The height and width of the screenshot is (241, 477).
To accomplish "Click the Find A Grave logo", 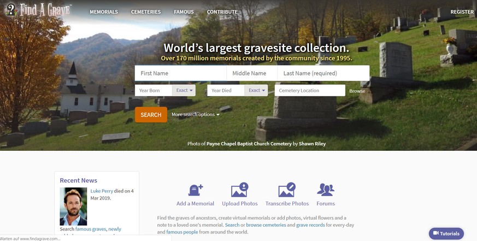I will 38,10.
